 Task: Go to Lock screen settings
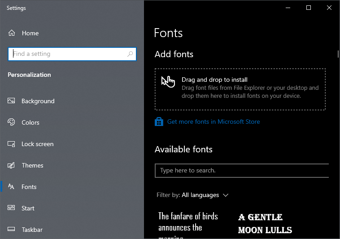pyautogui.click(x=37, y=144)
